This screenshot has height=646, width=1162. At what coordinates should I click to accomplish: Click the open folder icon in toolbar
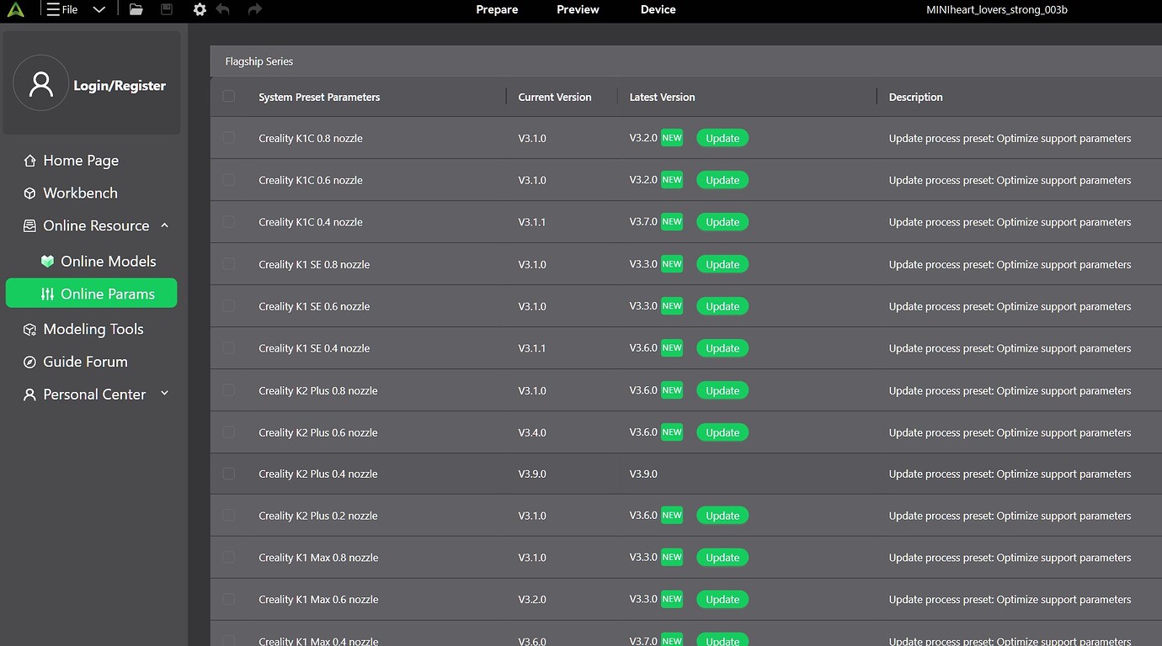tap(136, 10)
